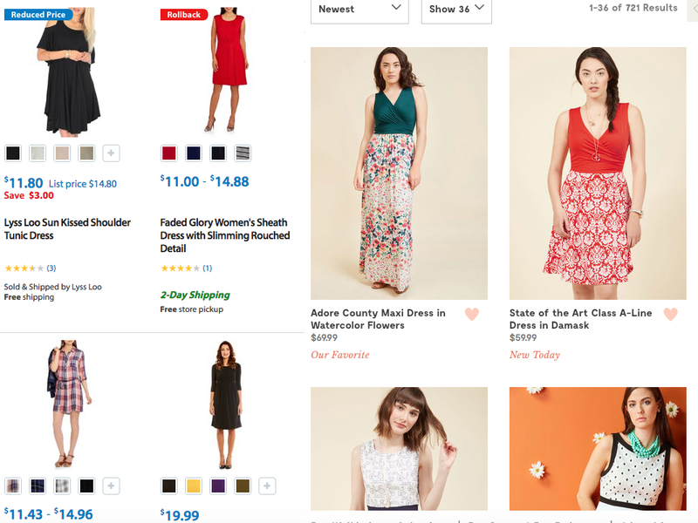The height and width of the screenshot is (523, 698).
Task: Choose the yellow swatch on the $19.99 dress
Action: tap(193, 486)
